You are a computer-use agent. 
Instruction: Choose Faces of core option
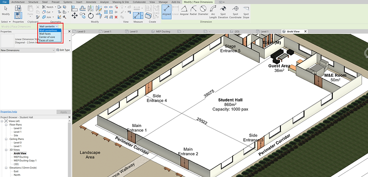pos(50,40)
